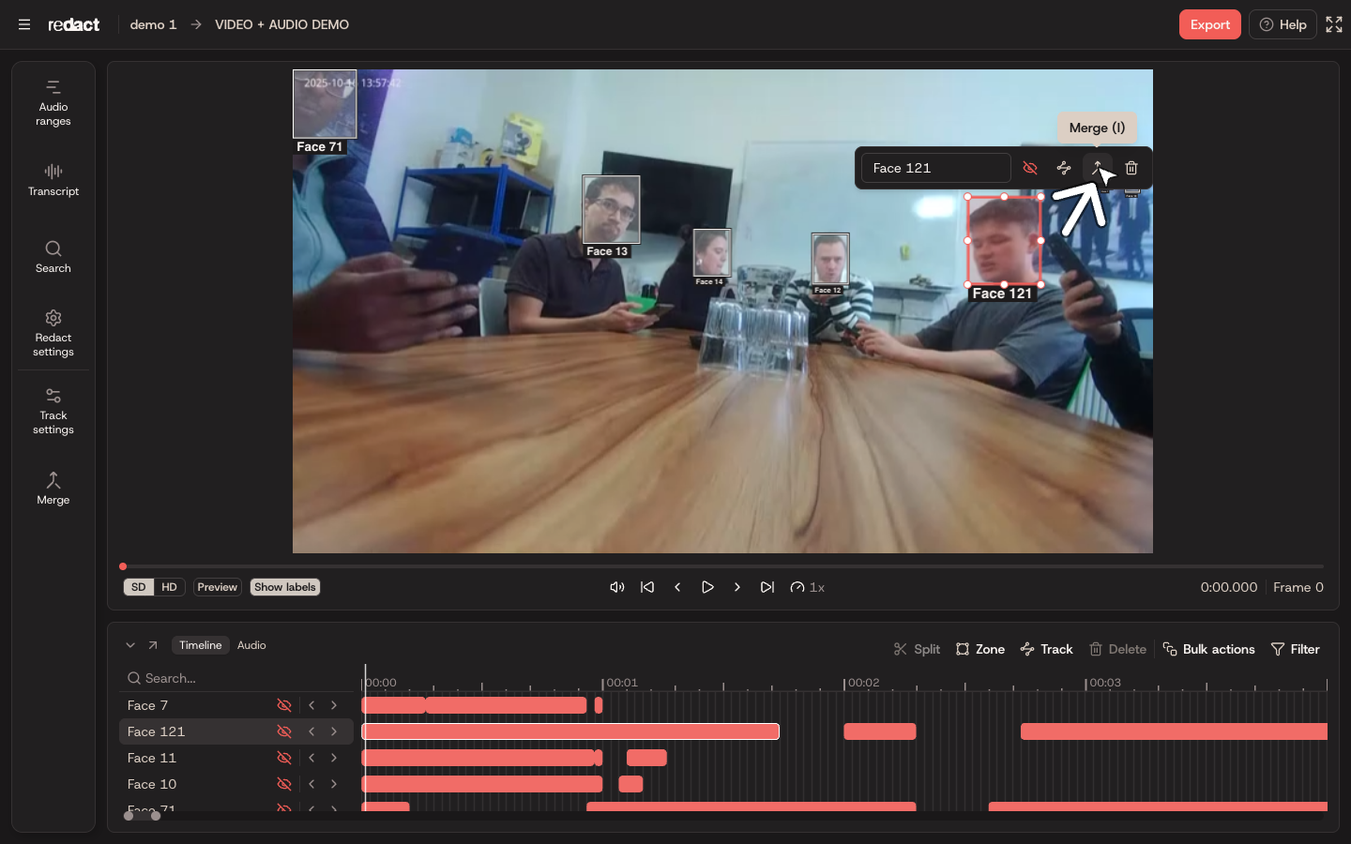Screen dimensions: 1351x844
Task: Step back one frame
Action: pyautogui.click(x=677, y=587)
